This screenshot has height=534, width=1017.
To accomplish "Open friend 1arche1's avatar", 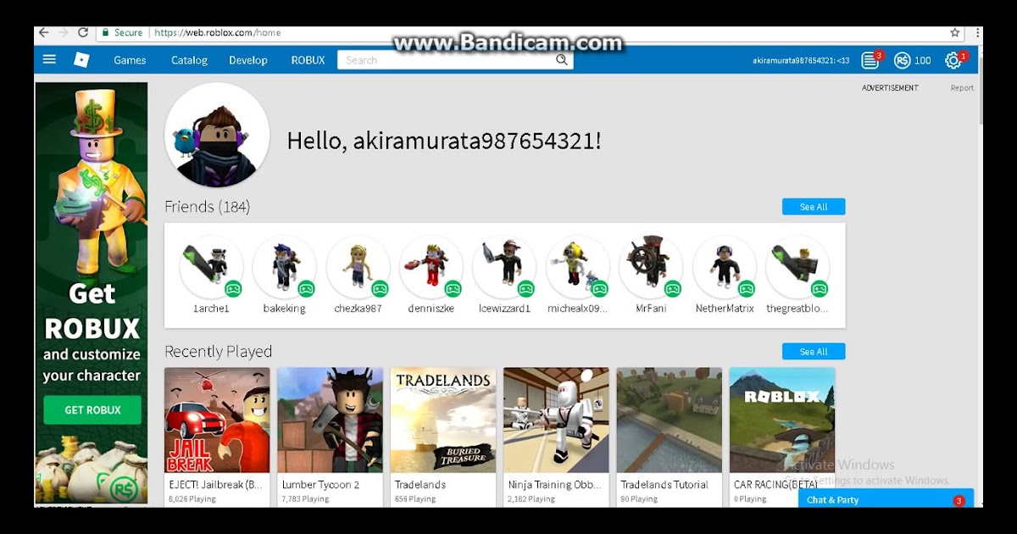I will coord(211,267).
